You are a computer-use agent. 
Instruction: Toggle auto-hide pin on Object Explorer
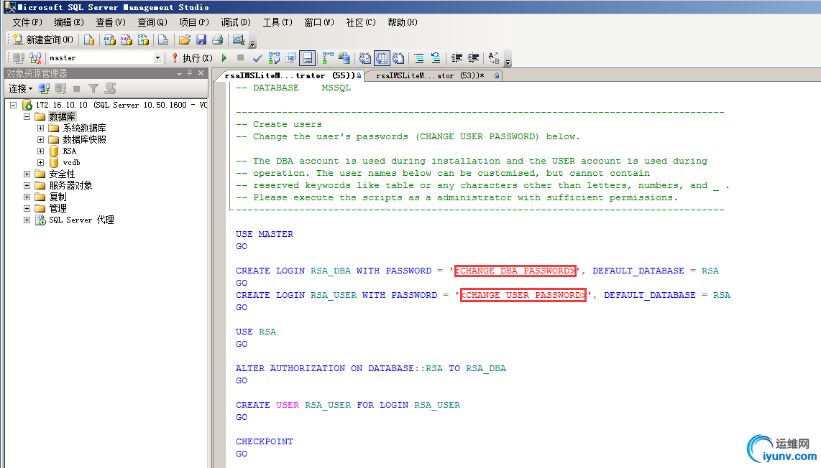[190, 73]
